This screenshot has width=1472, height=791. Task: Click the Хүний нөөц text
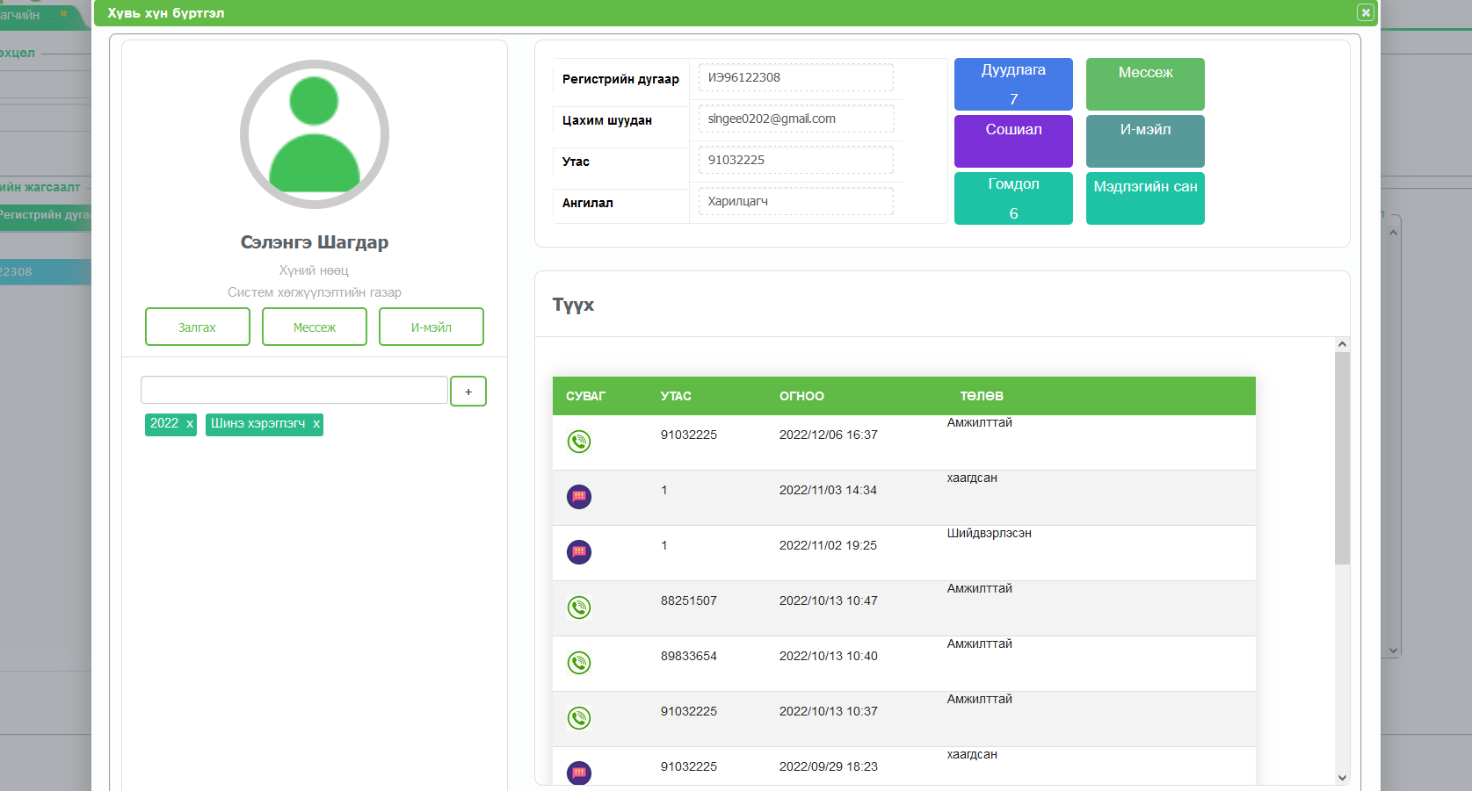pos(315,270)
